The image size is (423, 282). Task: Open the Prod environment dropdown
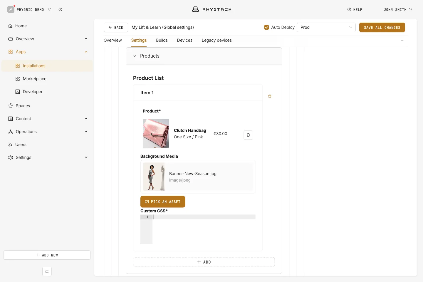point(326,27)
